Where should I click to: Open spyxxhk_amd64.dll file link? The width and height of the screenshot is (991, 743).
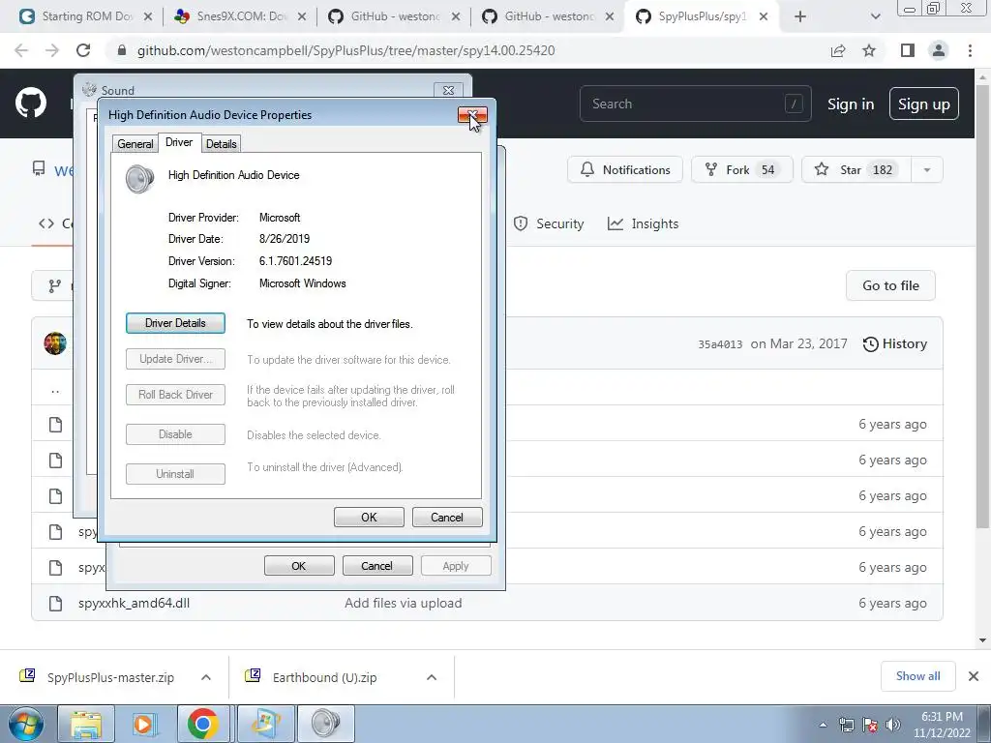pos(134,603)
